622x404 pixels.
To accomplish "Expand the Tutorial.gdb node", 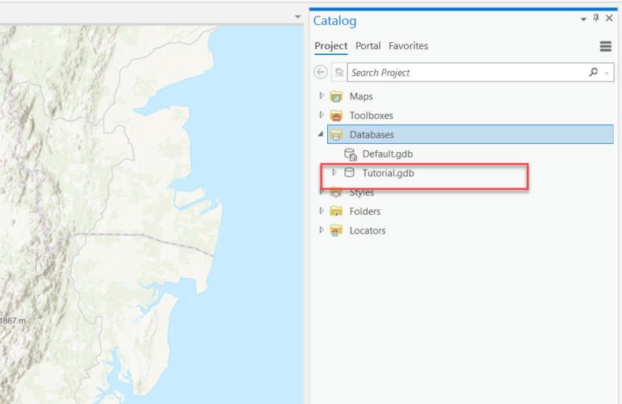I will (x=334, y=172).
